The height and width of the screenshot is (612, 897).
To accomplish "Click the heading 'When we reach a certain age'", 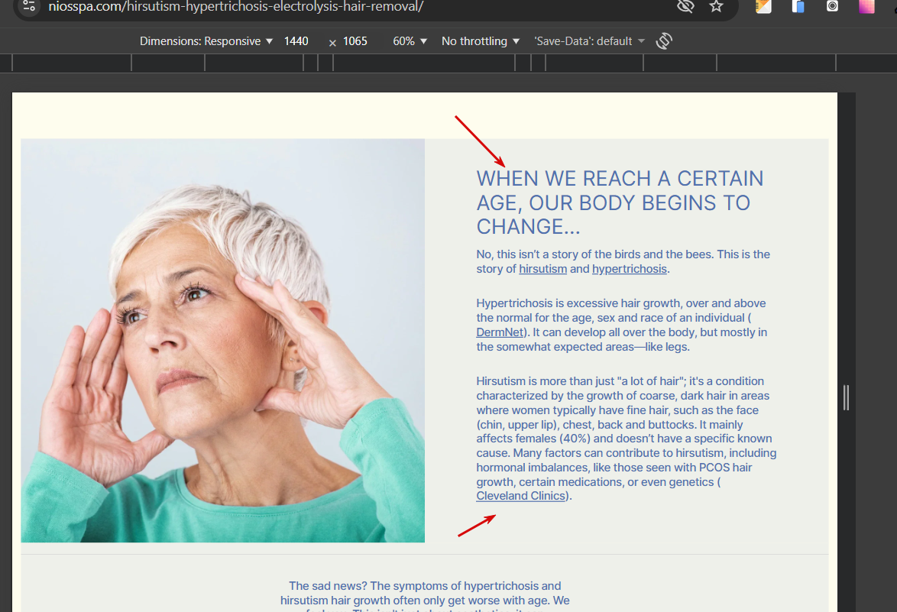I will 620,202.
